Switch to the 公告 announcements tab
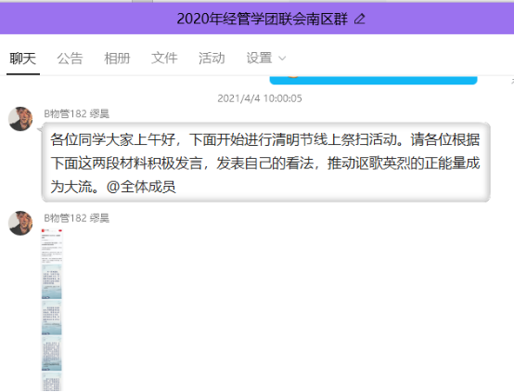The height and width of the screenshot is (392, 514). (70, 59)
